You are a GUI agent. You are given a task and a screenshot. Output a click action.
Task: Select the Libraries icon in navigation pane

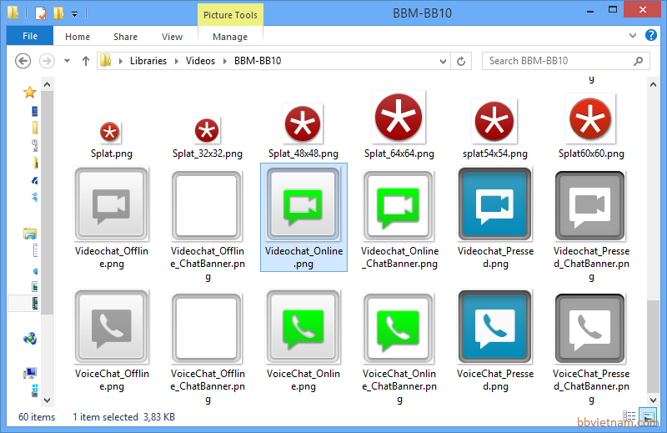[30, 234]
